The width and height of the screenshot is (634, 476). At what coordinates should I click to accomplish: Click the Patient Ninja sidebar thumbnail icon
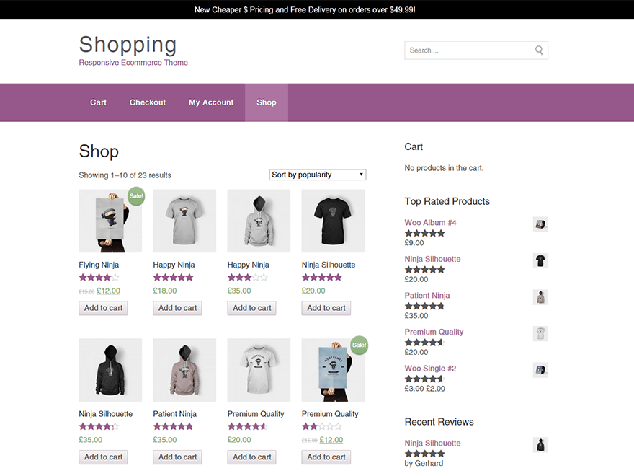pos(540,297)
